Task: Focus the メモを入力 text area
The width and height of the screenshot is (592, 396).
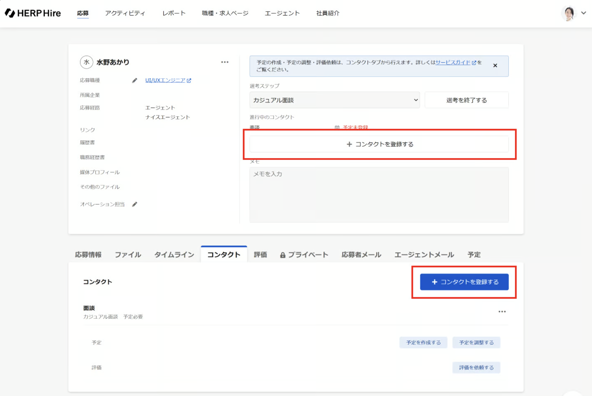Action: [379, 195]
